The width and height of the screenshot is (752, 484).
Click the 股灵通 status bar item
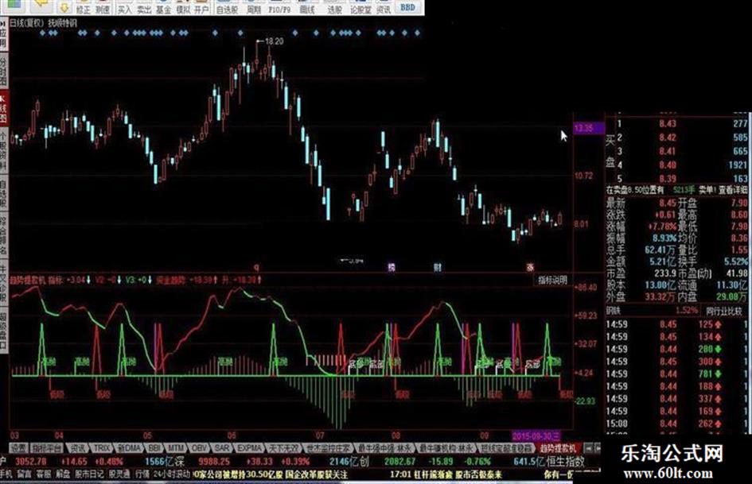coord(119,474)
